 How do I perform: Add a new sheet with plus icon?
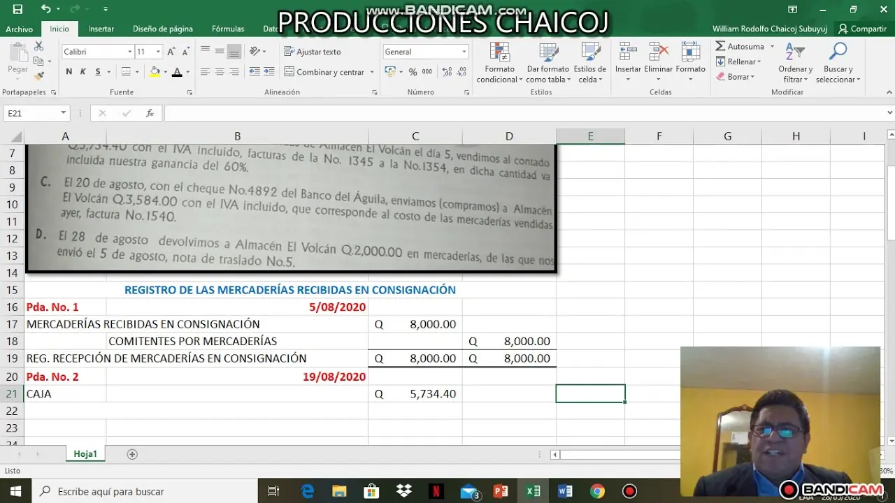(x=132, y=454)
